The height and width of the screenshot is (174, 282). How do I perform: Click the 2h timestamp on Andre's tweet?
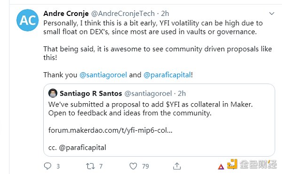(x=165, y=14)
